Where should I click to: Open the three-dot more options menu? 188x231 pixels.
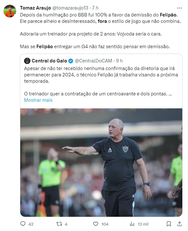[x=179, y=8]
